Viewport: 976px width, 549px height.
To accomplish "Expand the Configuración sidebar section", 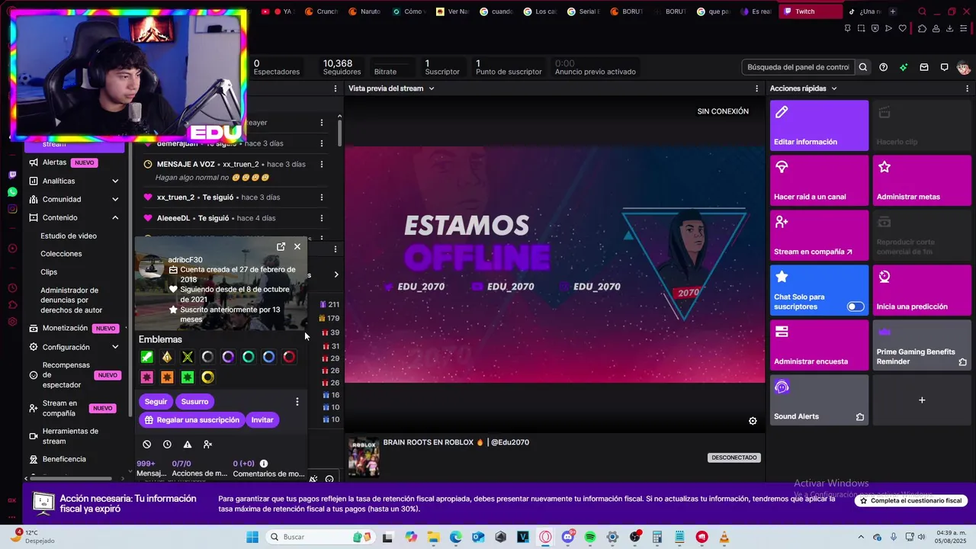I will click(115, 348).
